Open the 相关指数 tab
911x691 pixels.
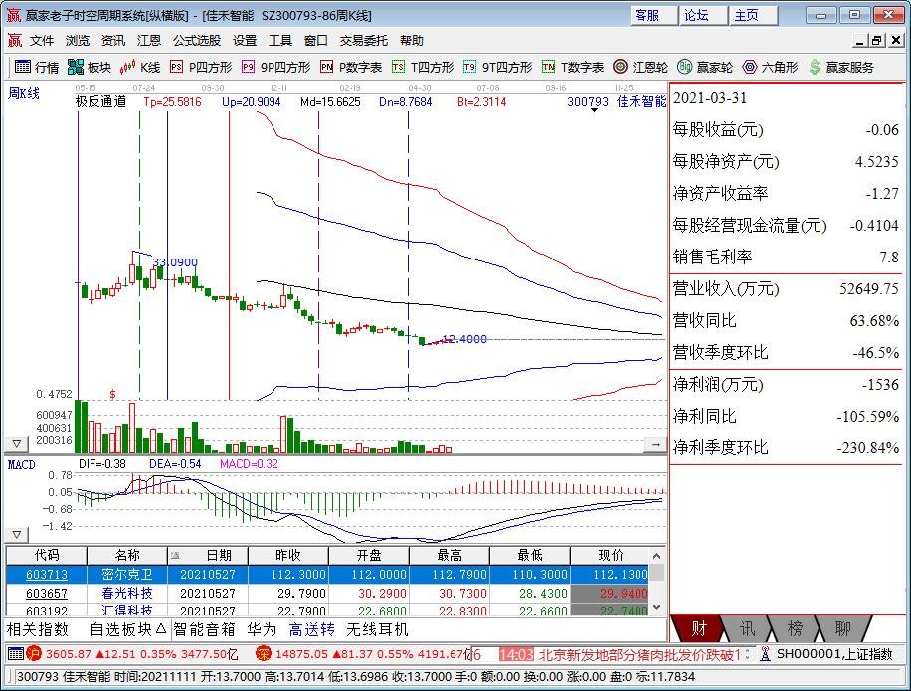pos(38,629)
